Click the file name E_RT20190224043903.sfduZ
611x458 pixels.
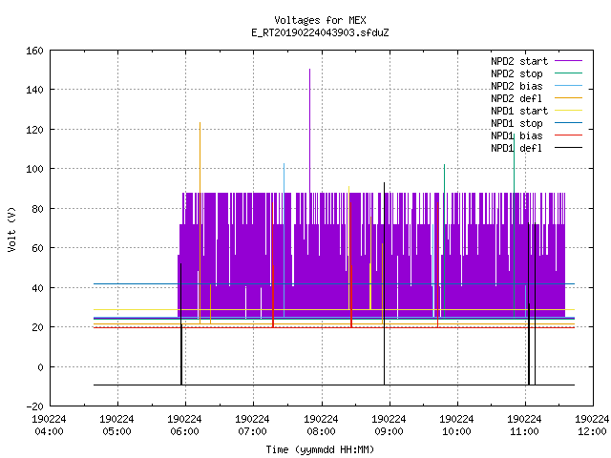click(320, 32)
